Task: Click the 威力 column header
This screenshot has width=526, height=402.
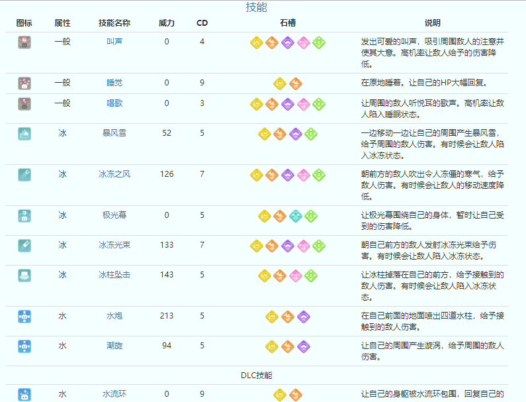Action: click(x=167, y=23)
